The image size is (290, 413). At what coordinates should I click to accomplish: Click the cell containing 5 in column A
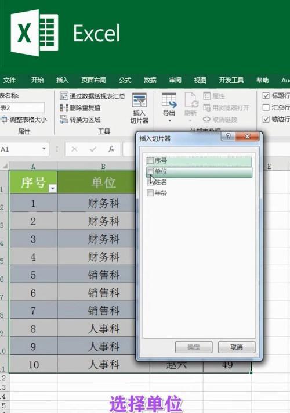click(x=33, y=275)
